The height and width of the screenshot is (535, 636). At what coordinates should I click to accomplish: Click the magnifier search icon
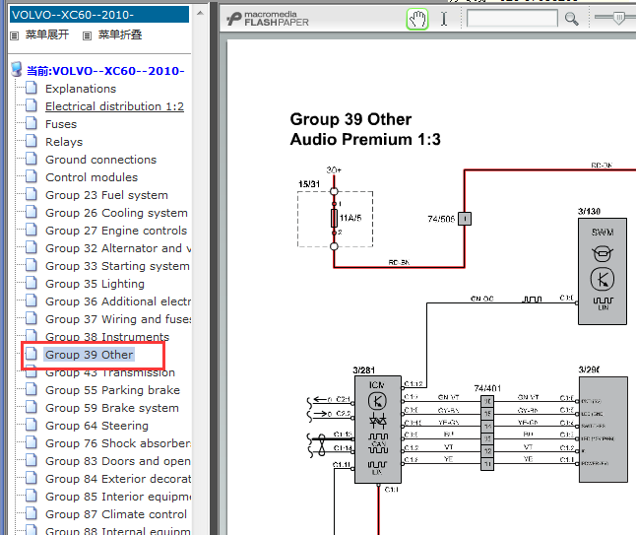571,19
